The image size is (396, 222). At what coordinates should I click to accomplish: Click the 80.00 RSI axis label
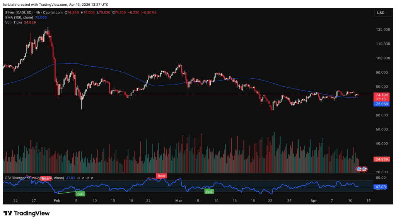(x=381, y=178)
